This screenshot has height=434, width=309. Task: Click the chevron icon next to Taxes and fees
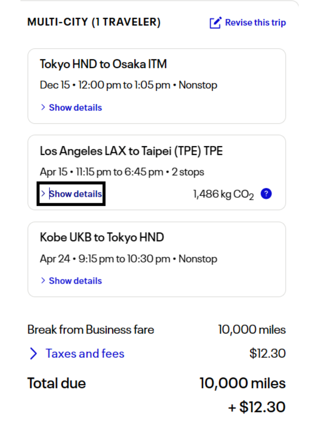coord(34,354)
